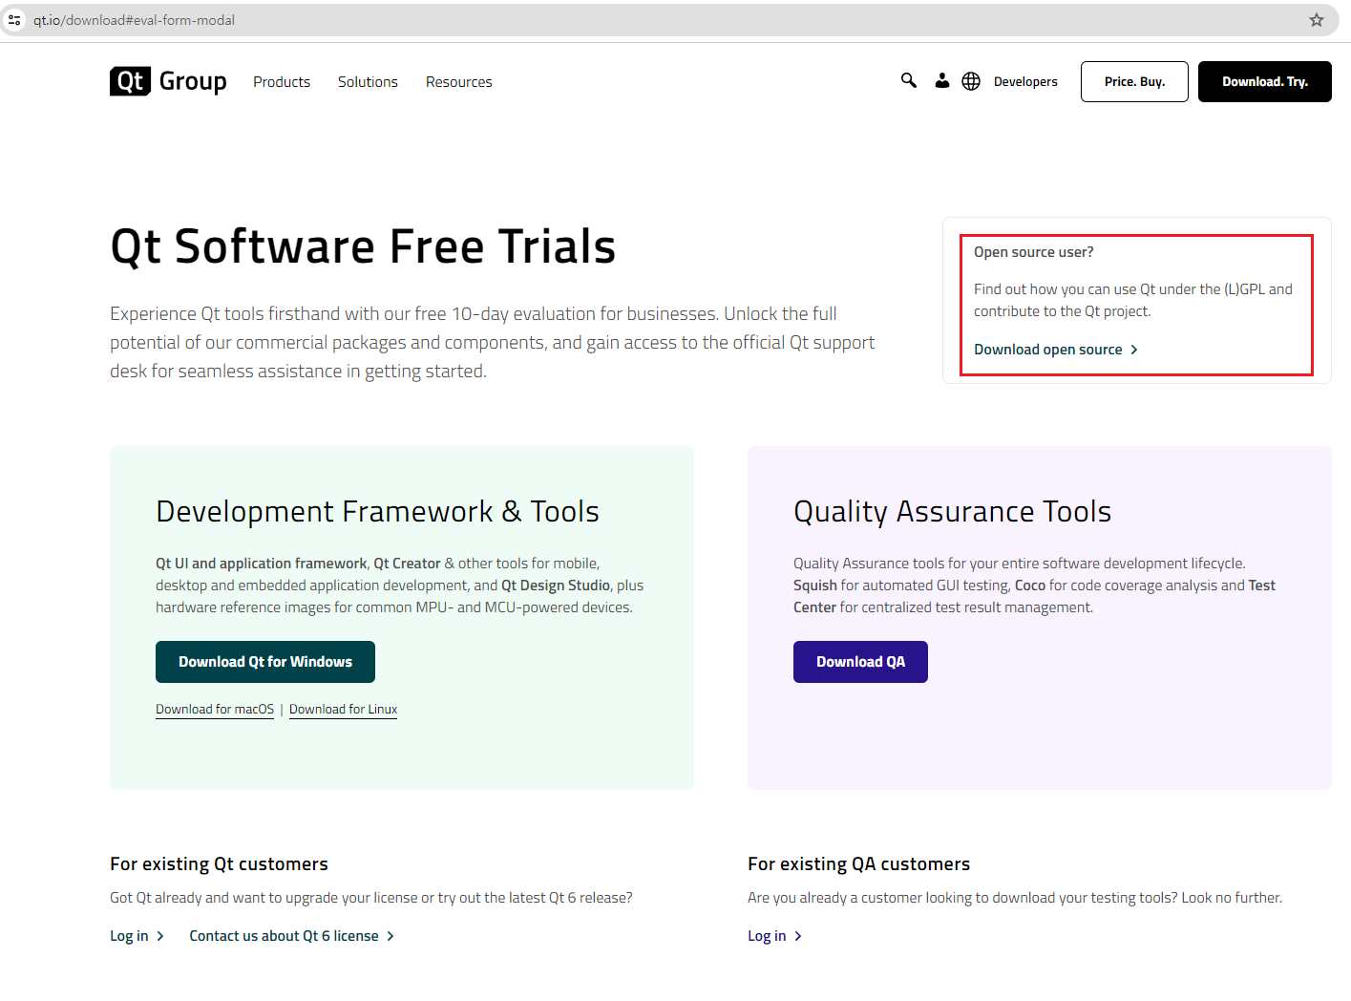Click the Price. Buy. button

point(1134,81)
